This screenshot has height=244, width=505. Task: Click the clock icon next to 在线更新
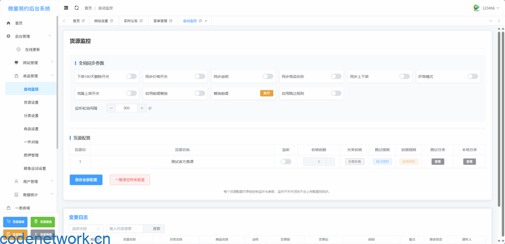point(18,49)
